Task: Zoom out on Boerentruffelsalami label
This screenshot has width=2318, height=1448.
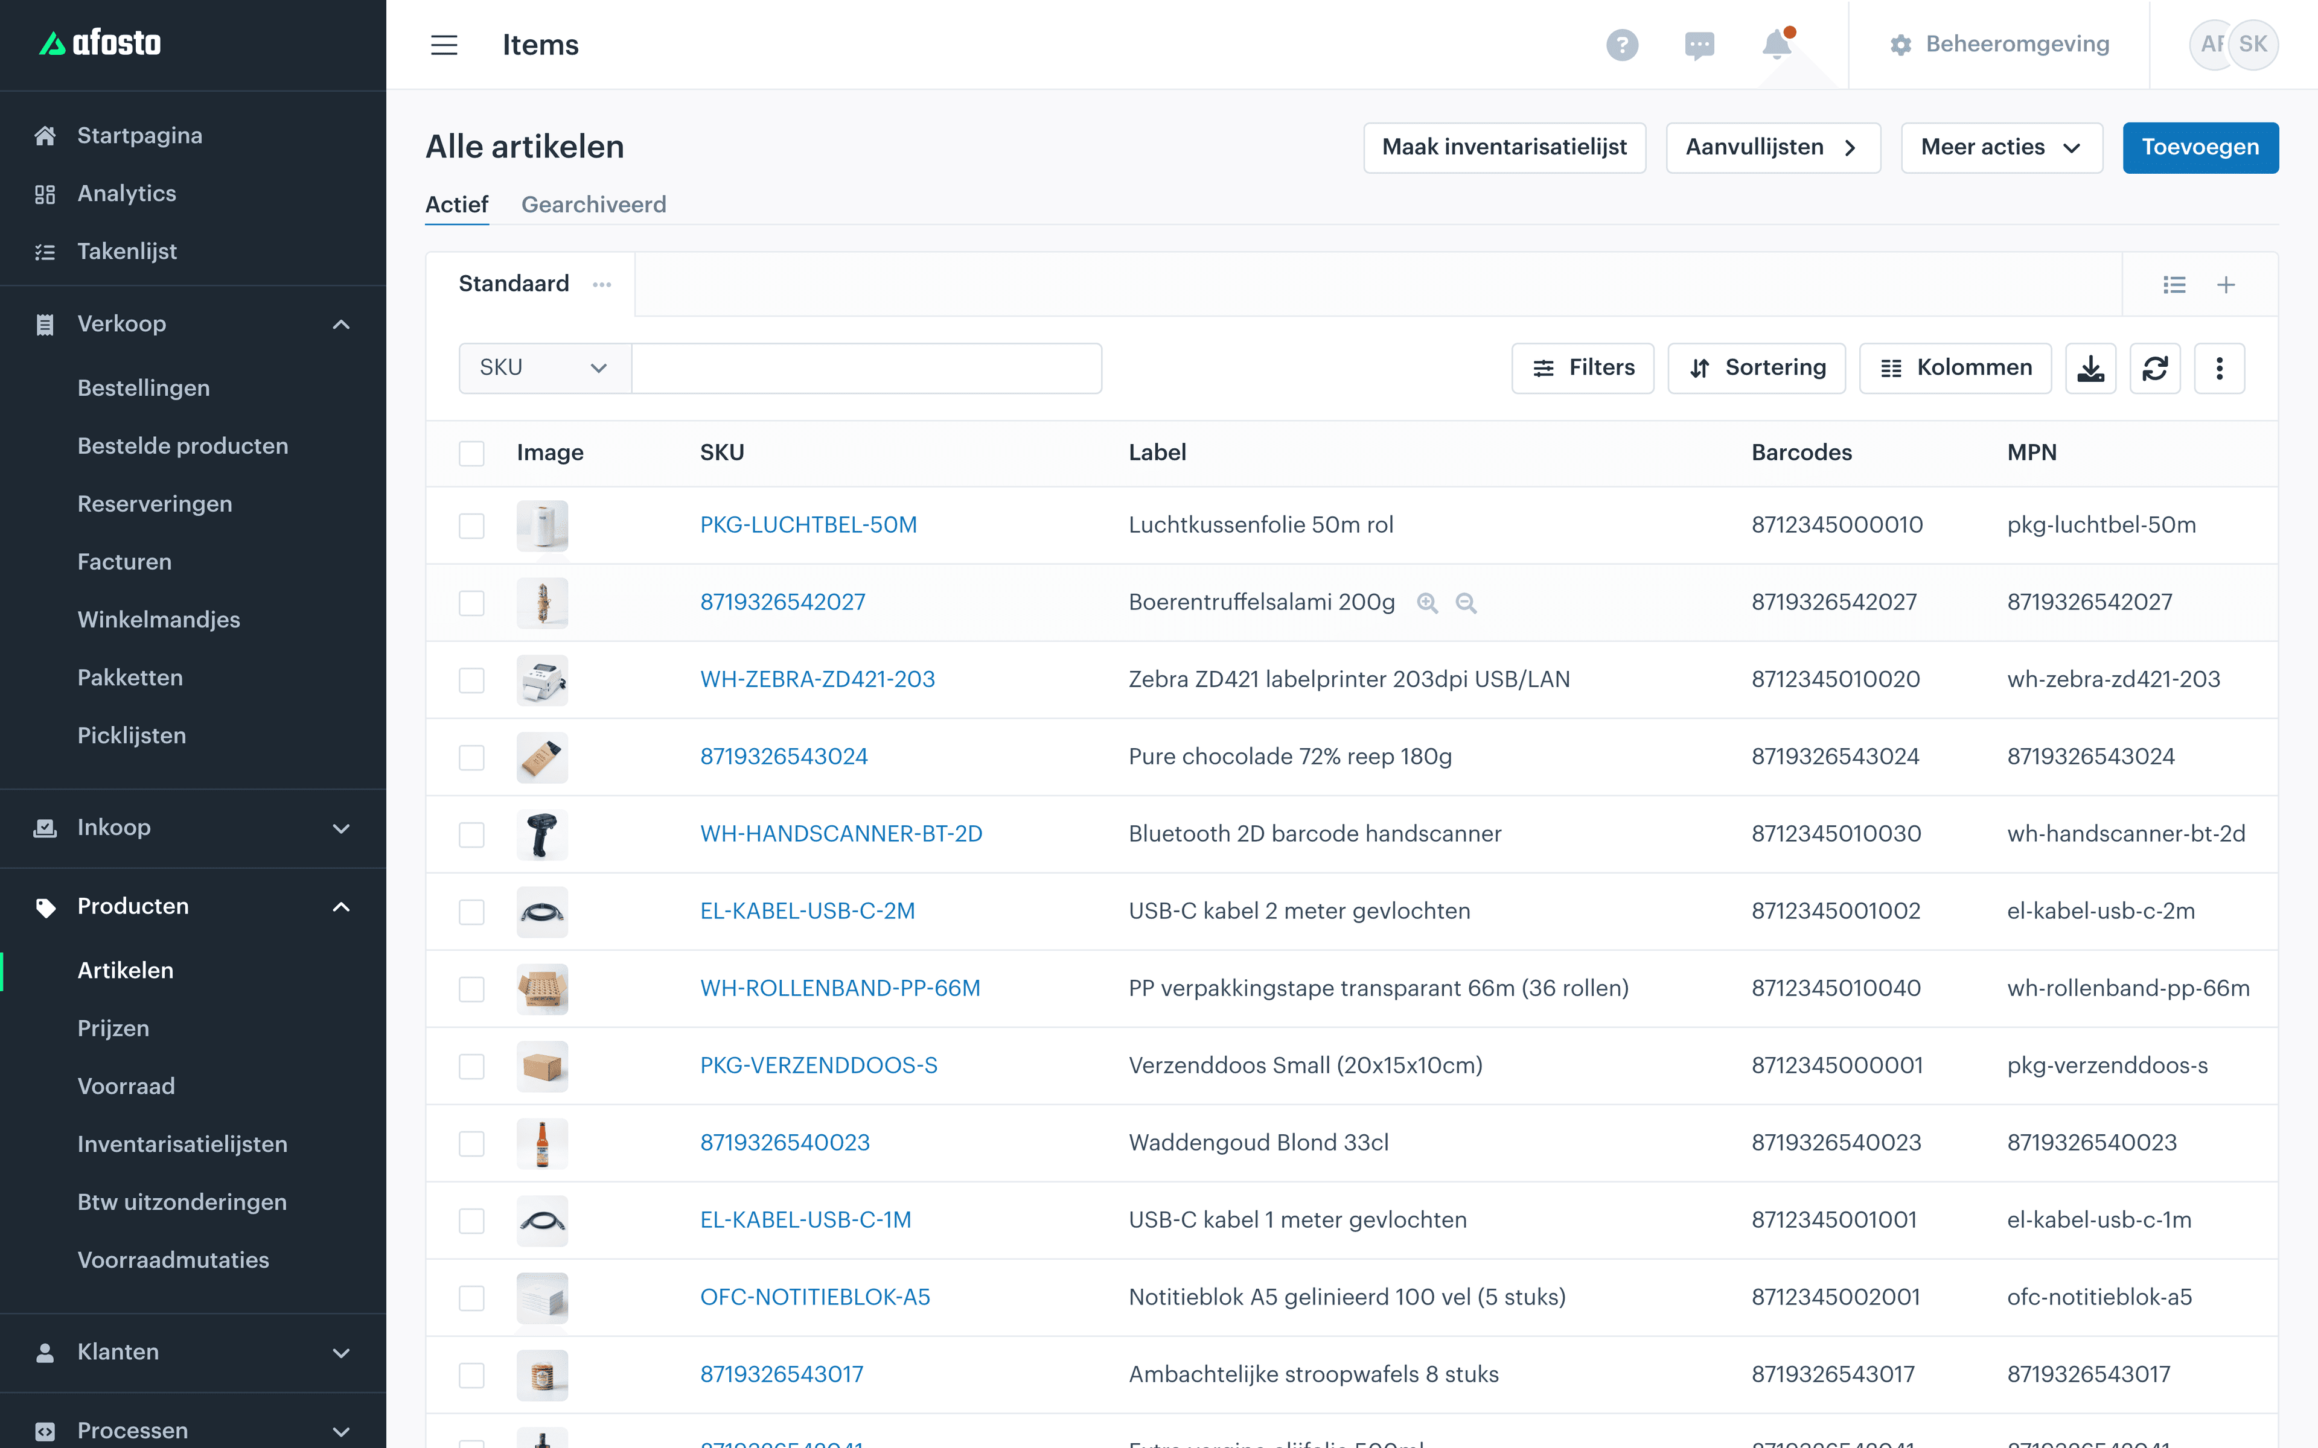Action: point(1466,602)
